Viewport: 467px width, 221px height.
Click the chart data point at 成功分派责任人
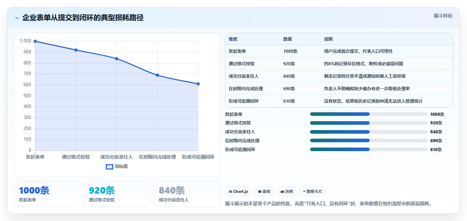coord(117,59)
